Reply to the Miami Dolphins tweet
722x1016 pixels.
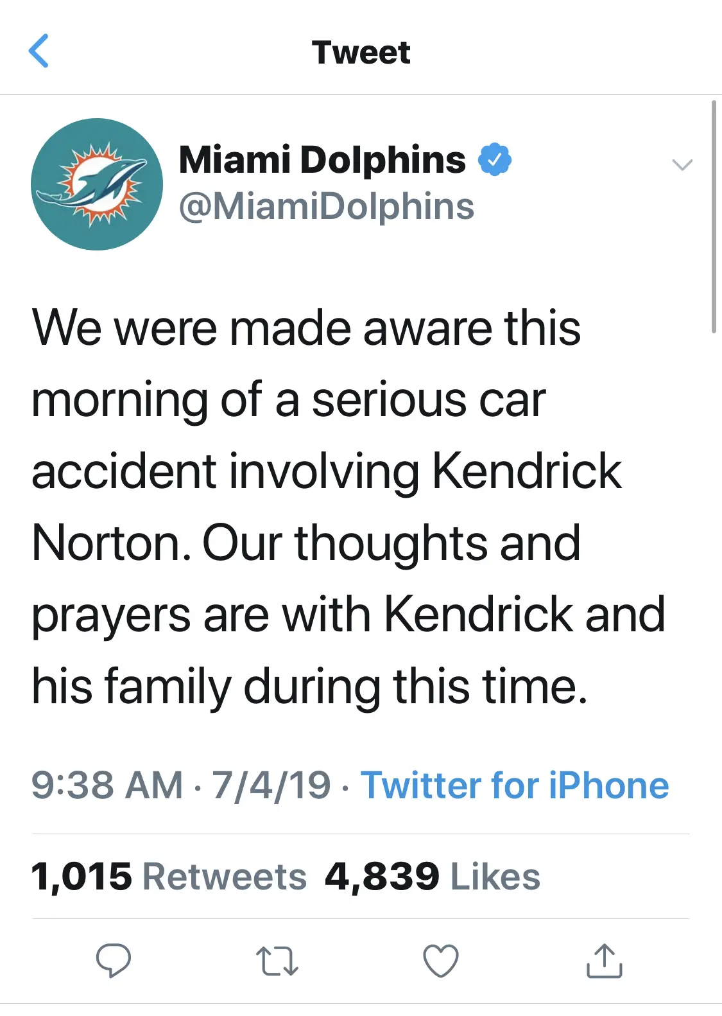[x=114, y=960]
